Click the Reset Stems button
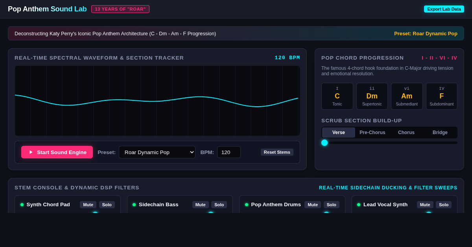 pos(277,152)
